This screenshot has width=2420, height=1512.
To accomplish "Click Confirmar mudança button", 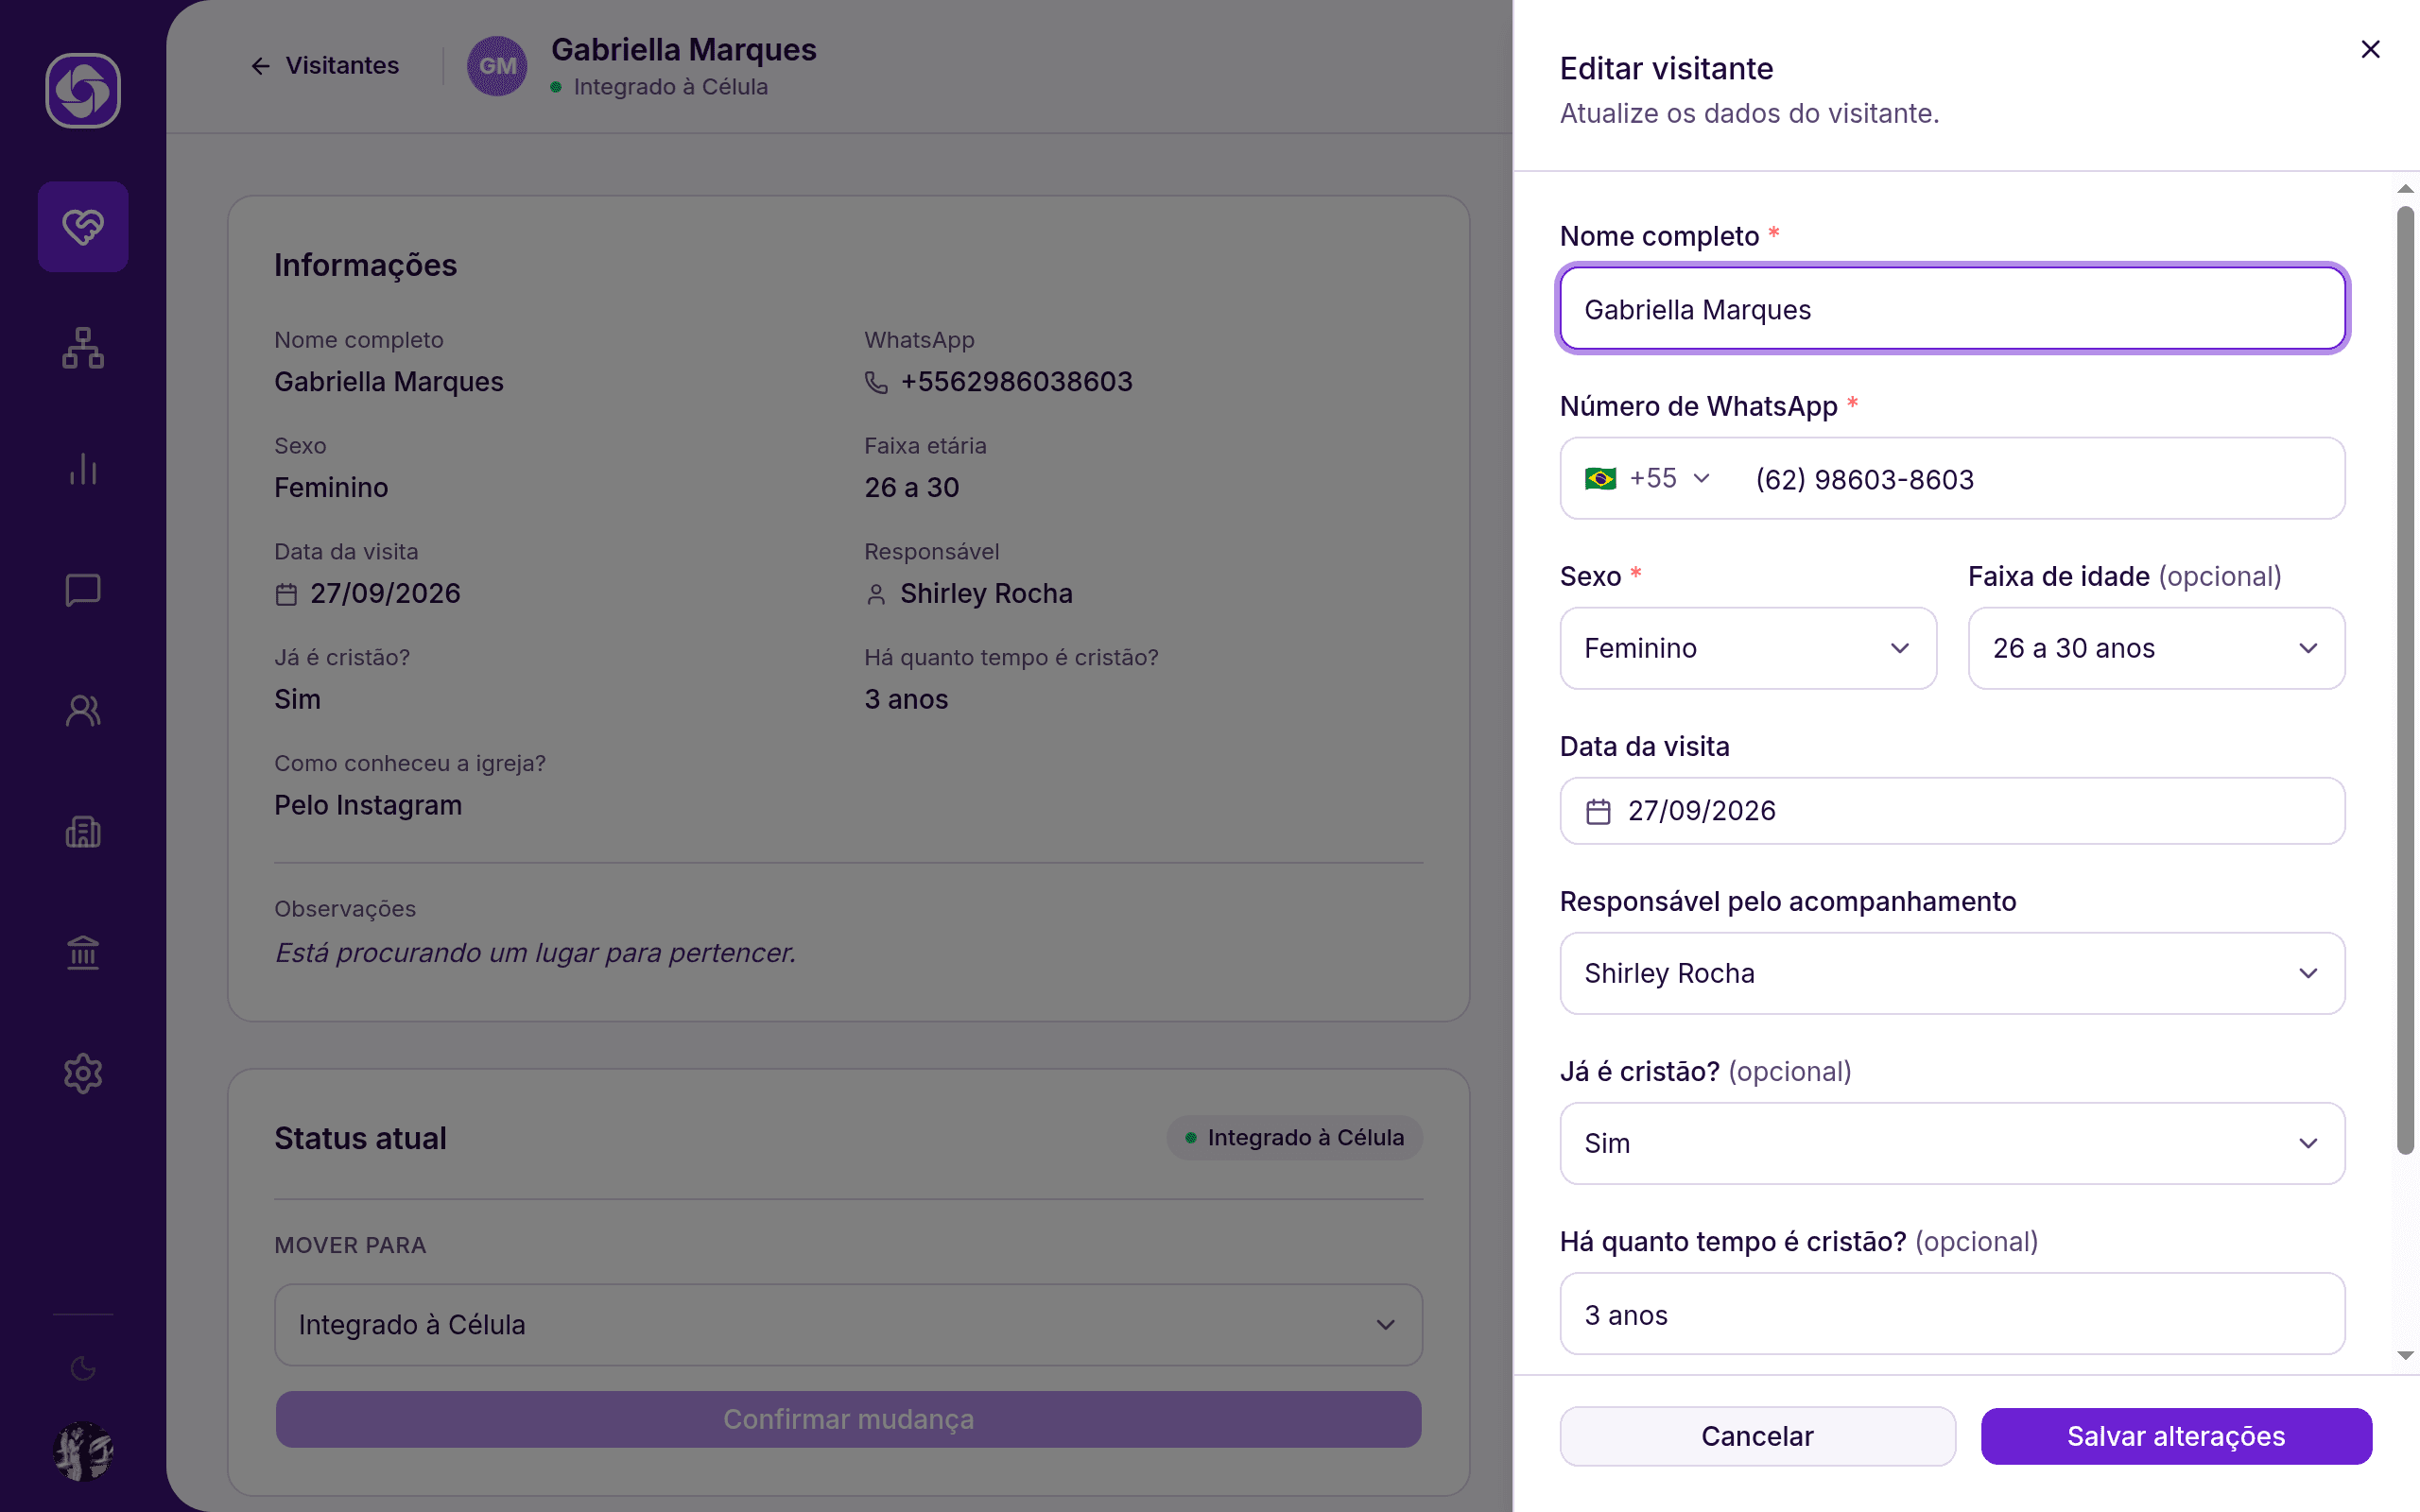I will pyautogui.click(x=848, y=1419).
